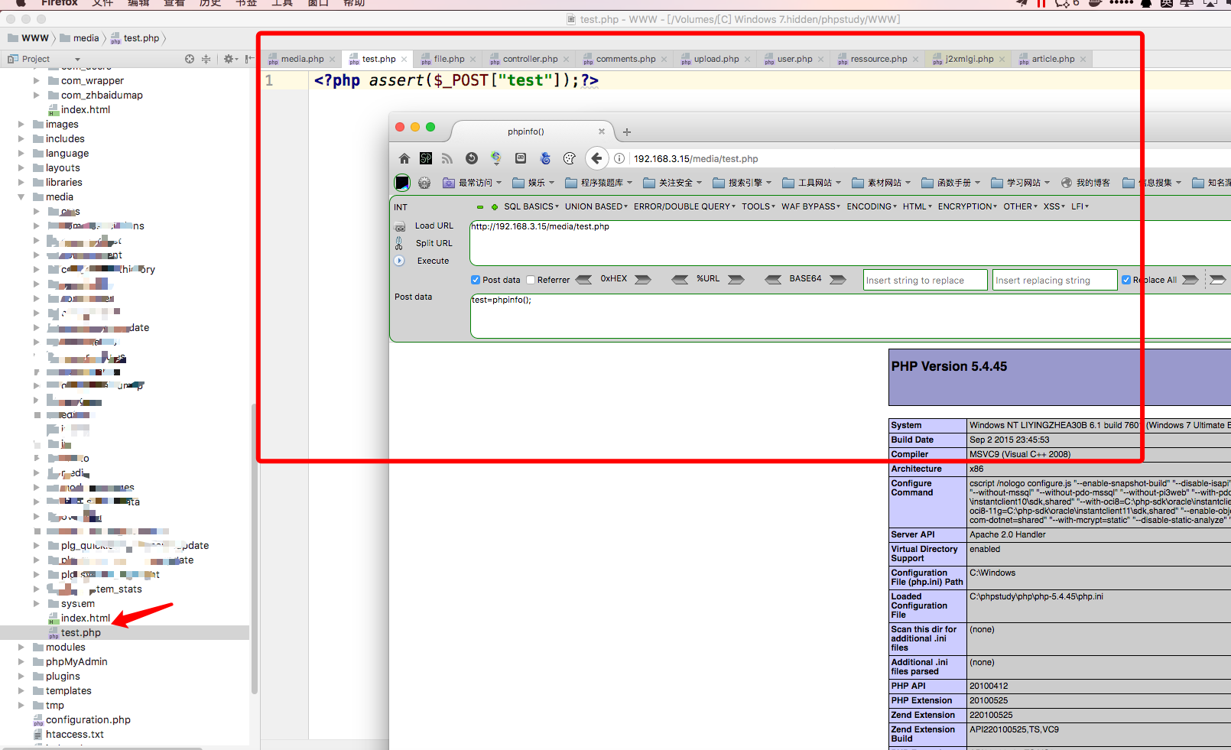Expand the templates folder
This screenshot has width=1231, height=750.
[21, 690]
